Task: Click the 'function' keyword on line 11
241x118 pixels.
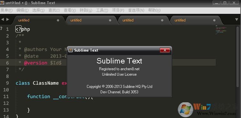Action: click(39, 97)
